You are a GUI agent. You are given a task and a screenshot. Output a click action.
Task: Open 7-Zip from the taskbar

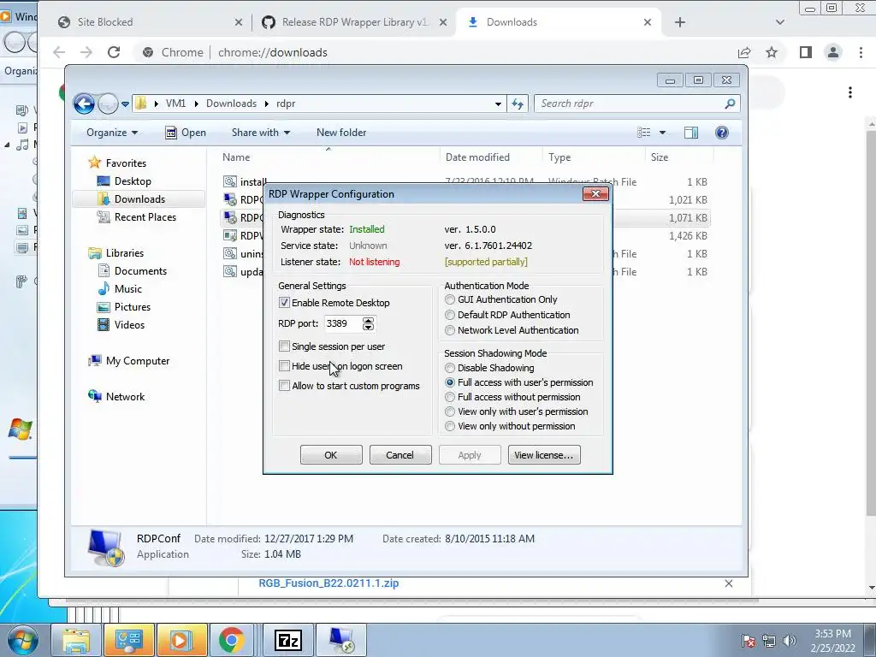(288, 640)
